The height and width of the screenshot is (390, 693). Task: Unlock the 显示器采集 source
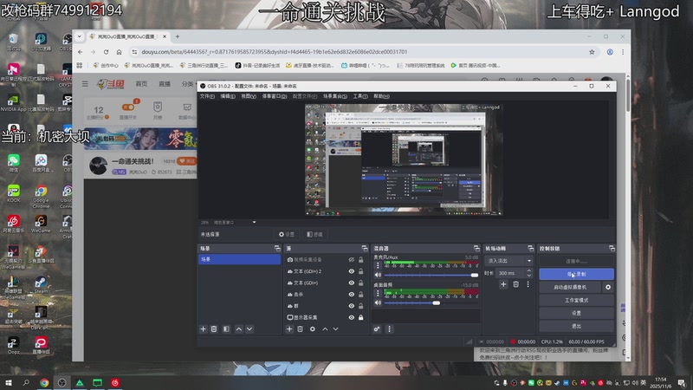pos(361,317)
